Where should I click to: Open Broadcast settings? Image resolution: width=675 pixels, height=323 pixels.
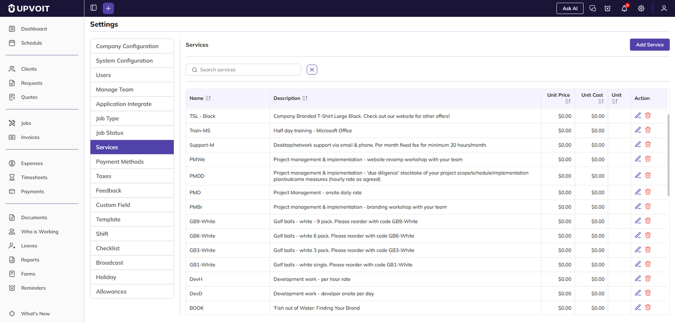[132, 263]
